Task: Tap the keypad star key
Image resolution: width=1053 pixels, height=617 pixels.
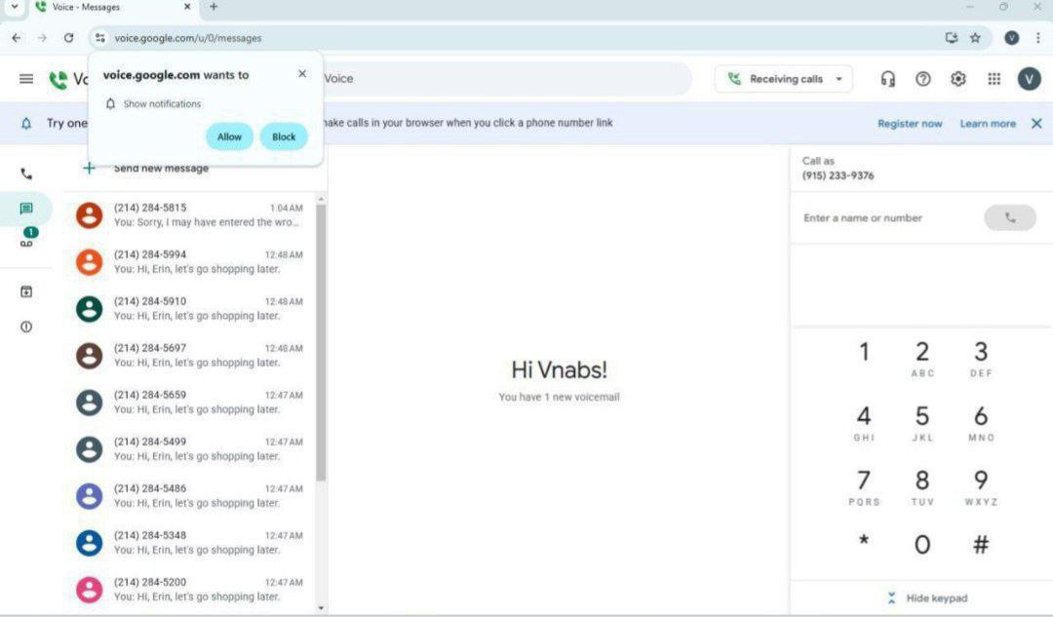Action: click(864, 541)
